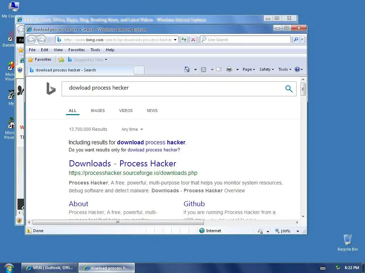This screenshot has height=273, width=365.
Task: Open the Favorites menu
Action: click(x=77, y=50)
